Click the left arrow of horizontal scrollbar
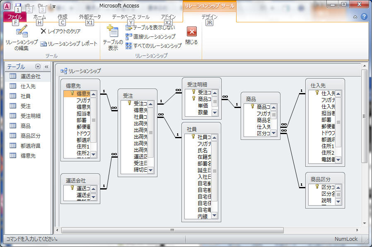This screenshot has width=372, height=247. coord(57,230)
